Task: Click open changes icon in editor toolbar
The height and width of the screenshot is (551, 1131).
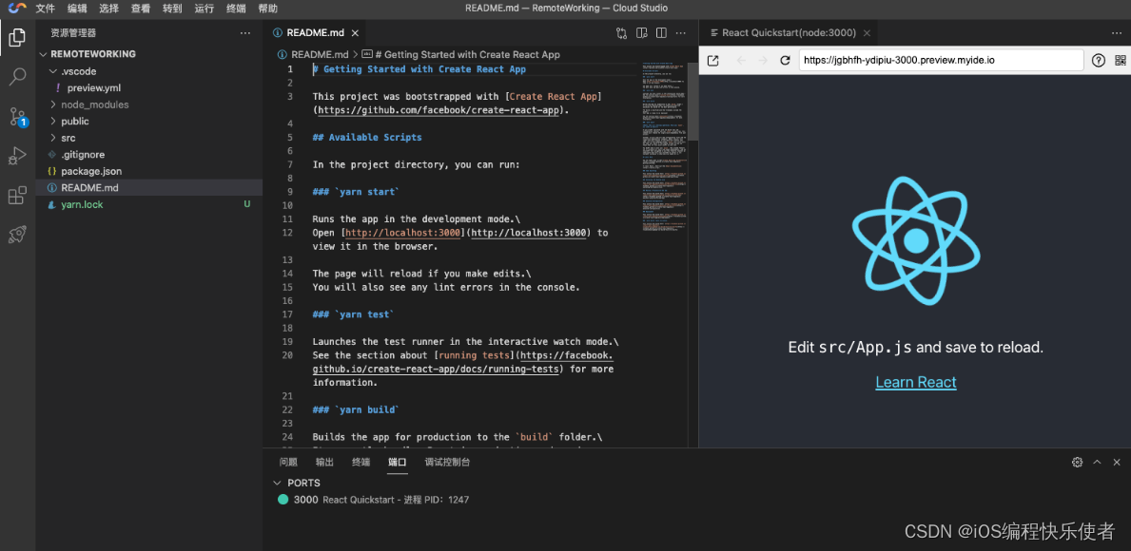Action: [621, 33]
